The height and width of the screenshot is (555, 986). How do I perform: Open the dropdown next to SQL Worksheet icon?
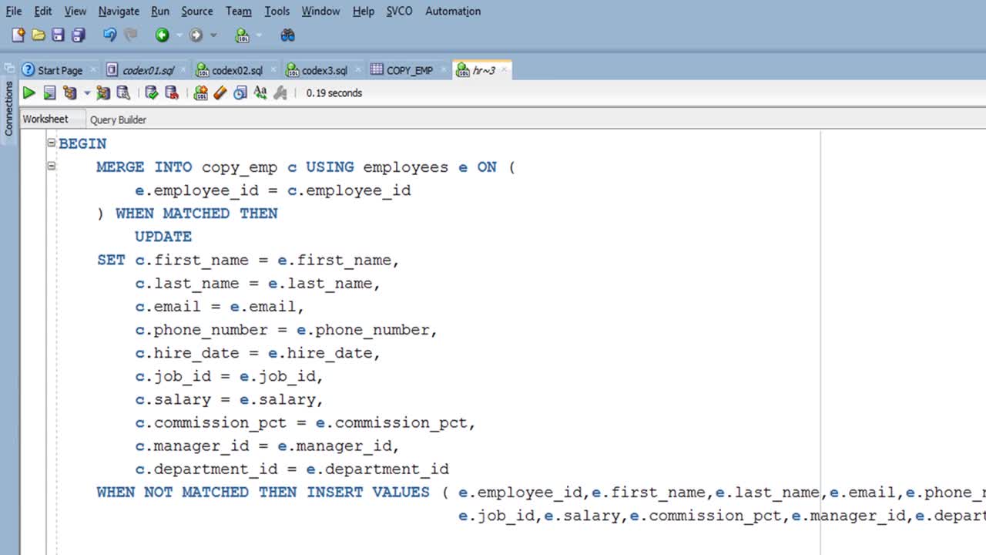pos(258,35)
